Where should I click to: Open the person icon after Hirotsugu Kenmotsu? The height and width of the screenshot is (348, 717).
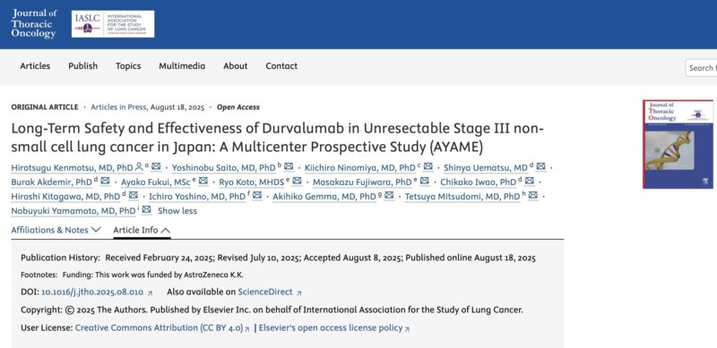(139, 166)
